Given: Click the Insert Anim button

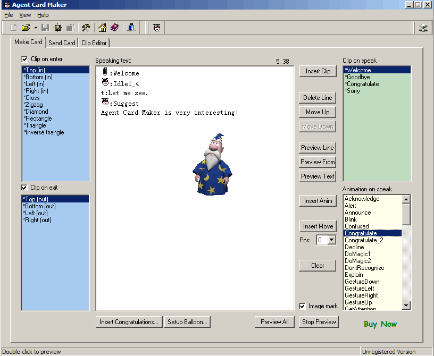Looking at the screenshot, I should (318, 201).
